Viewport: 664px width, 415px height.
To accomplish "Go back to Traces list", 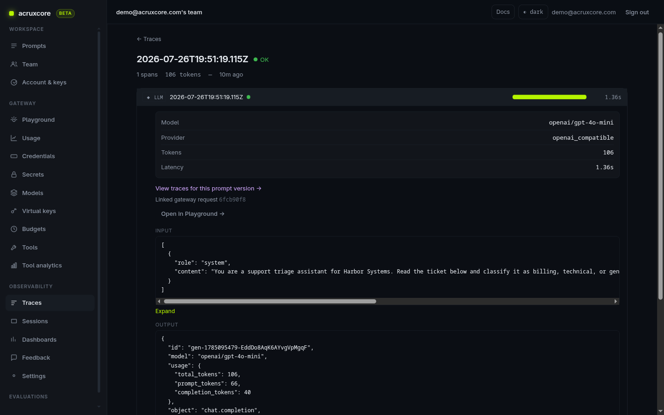I will (149, 39).
